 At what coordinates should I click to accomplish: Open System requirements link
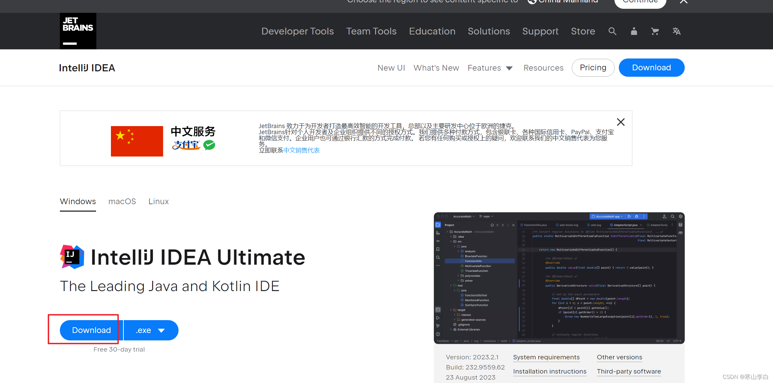point(546,357)
